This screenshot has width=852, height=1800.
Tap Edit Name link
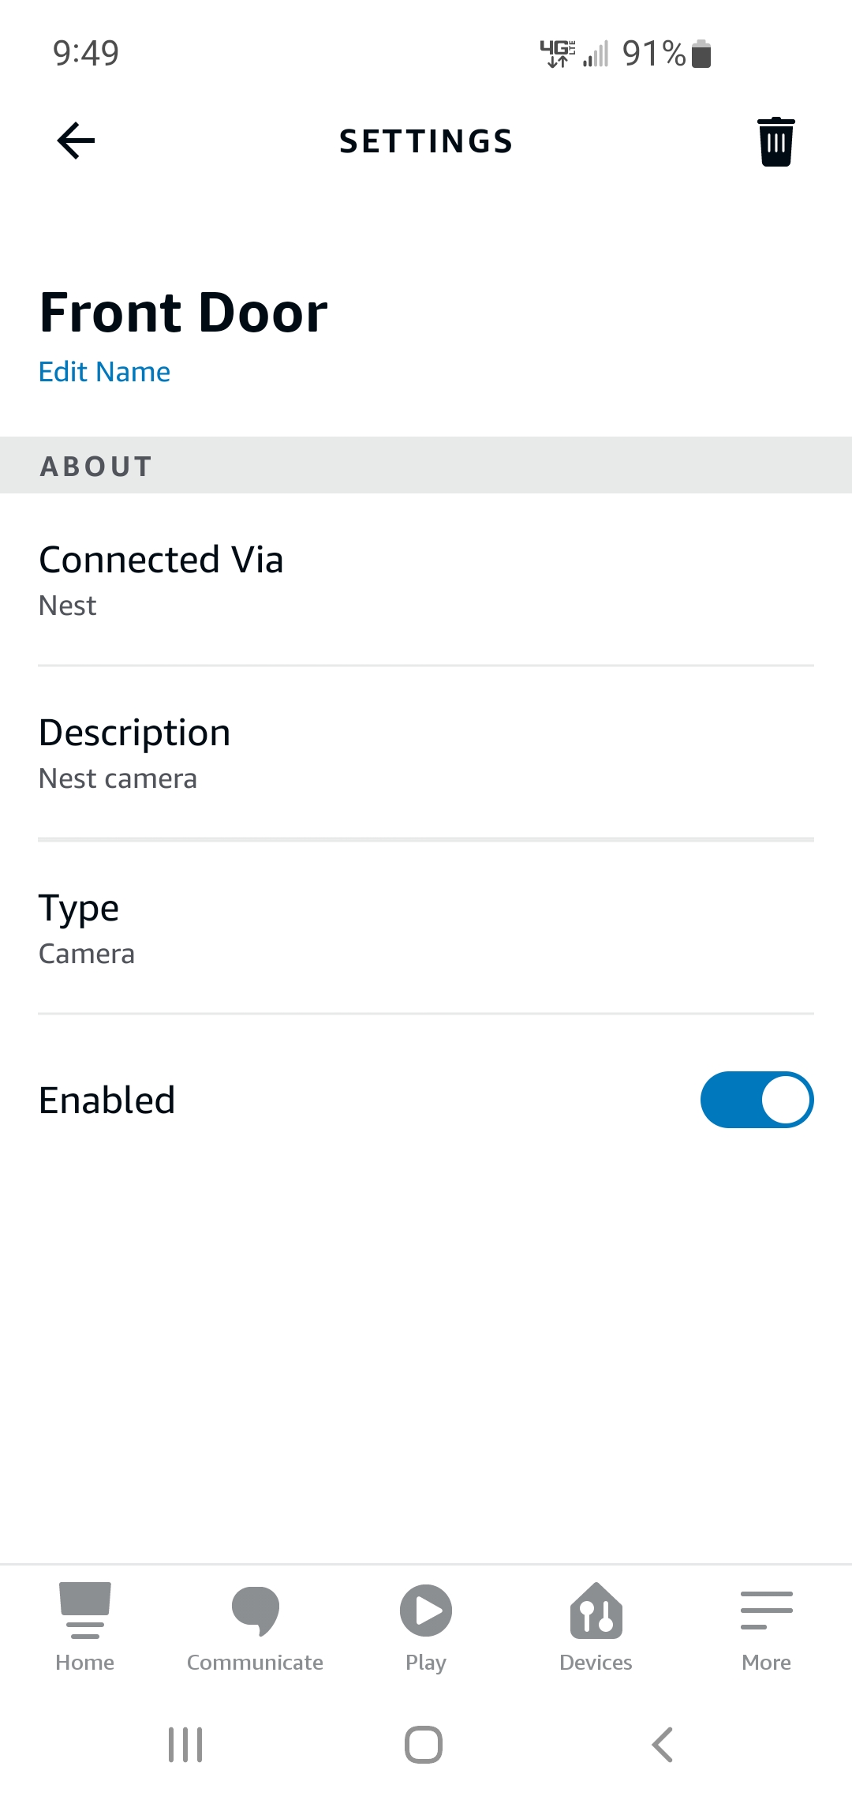(105, 372)
